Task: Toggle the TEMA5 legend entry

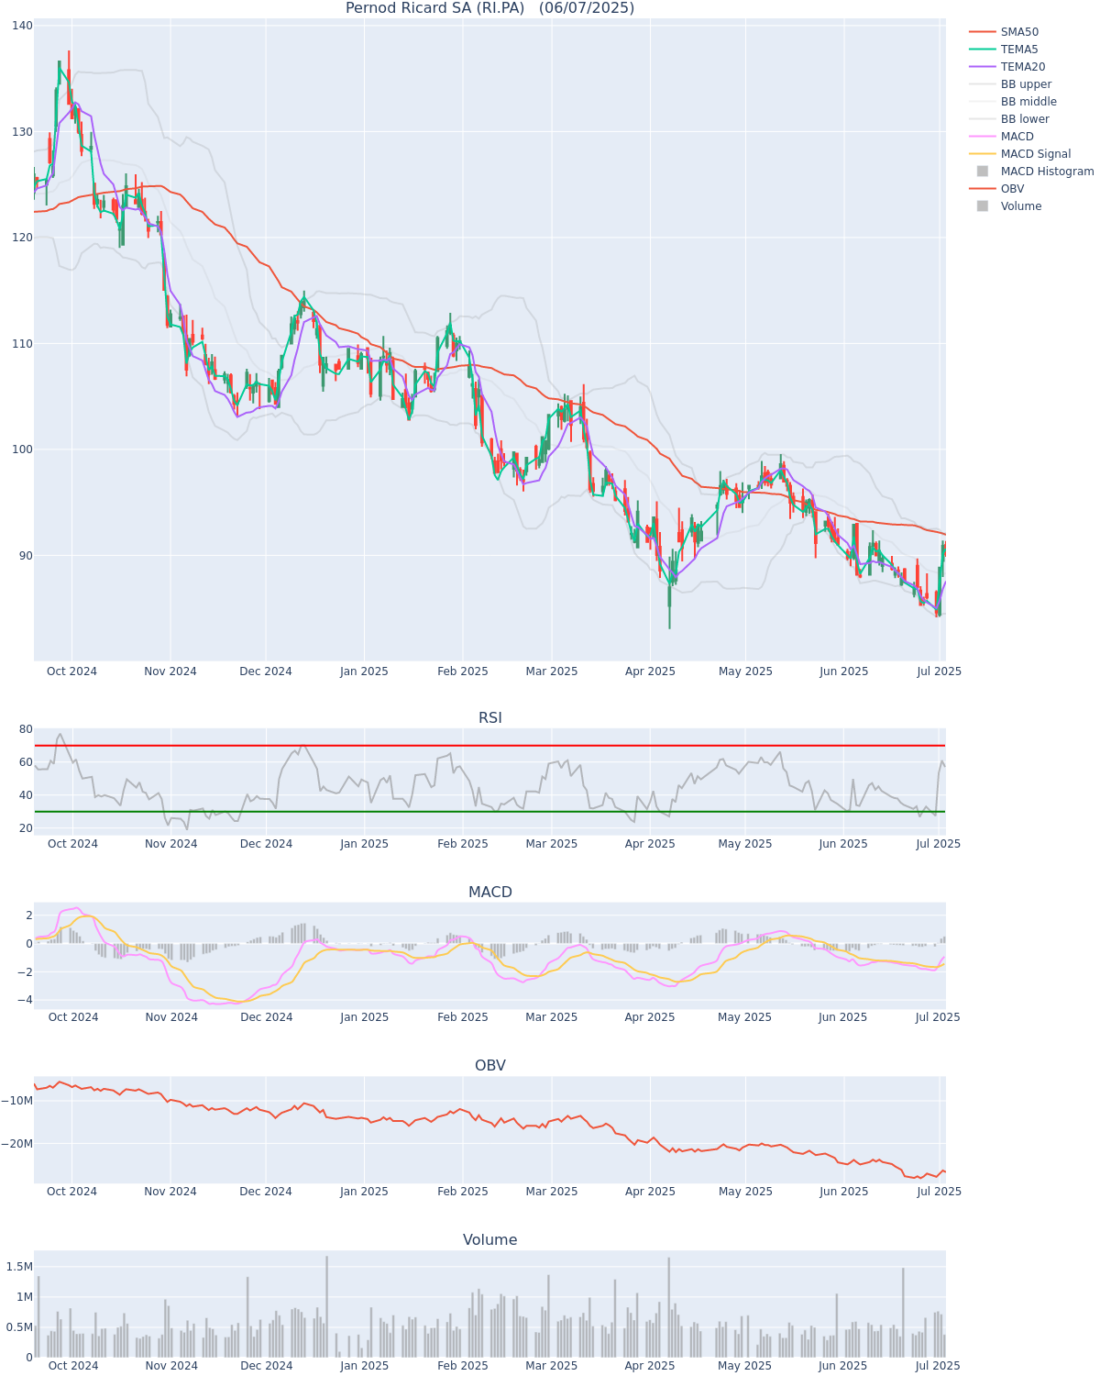Action: tap(1004, 50)
